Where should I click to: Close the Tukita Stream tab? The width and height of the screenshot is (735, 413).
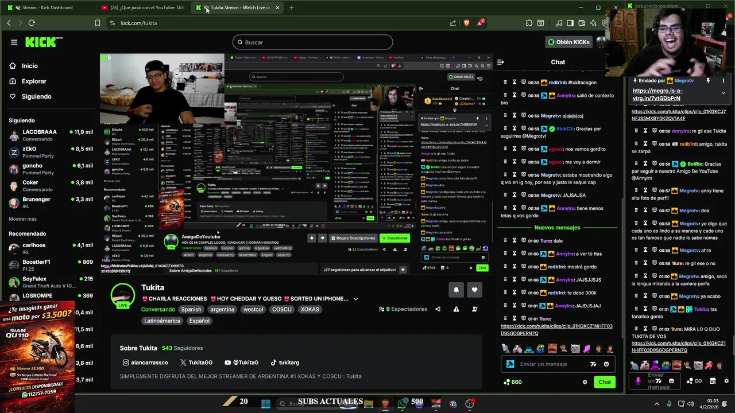pos(277,7)
